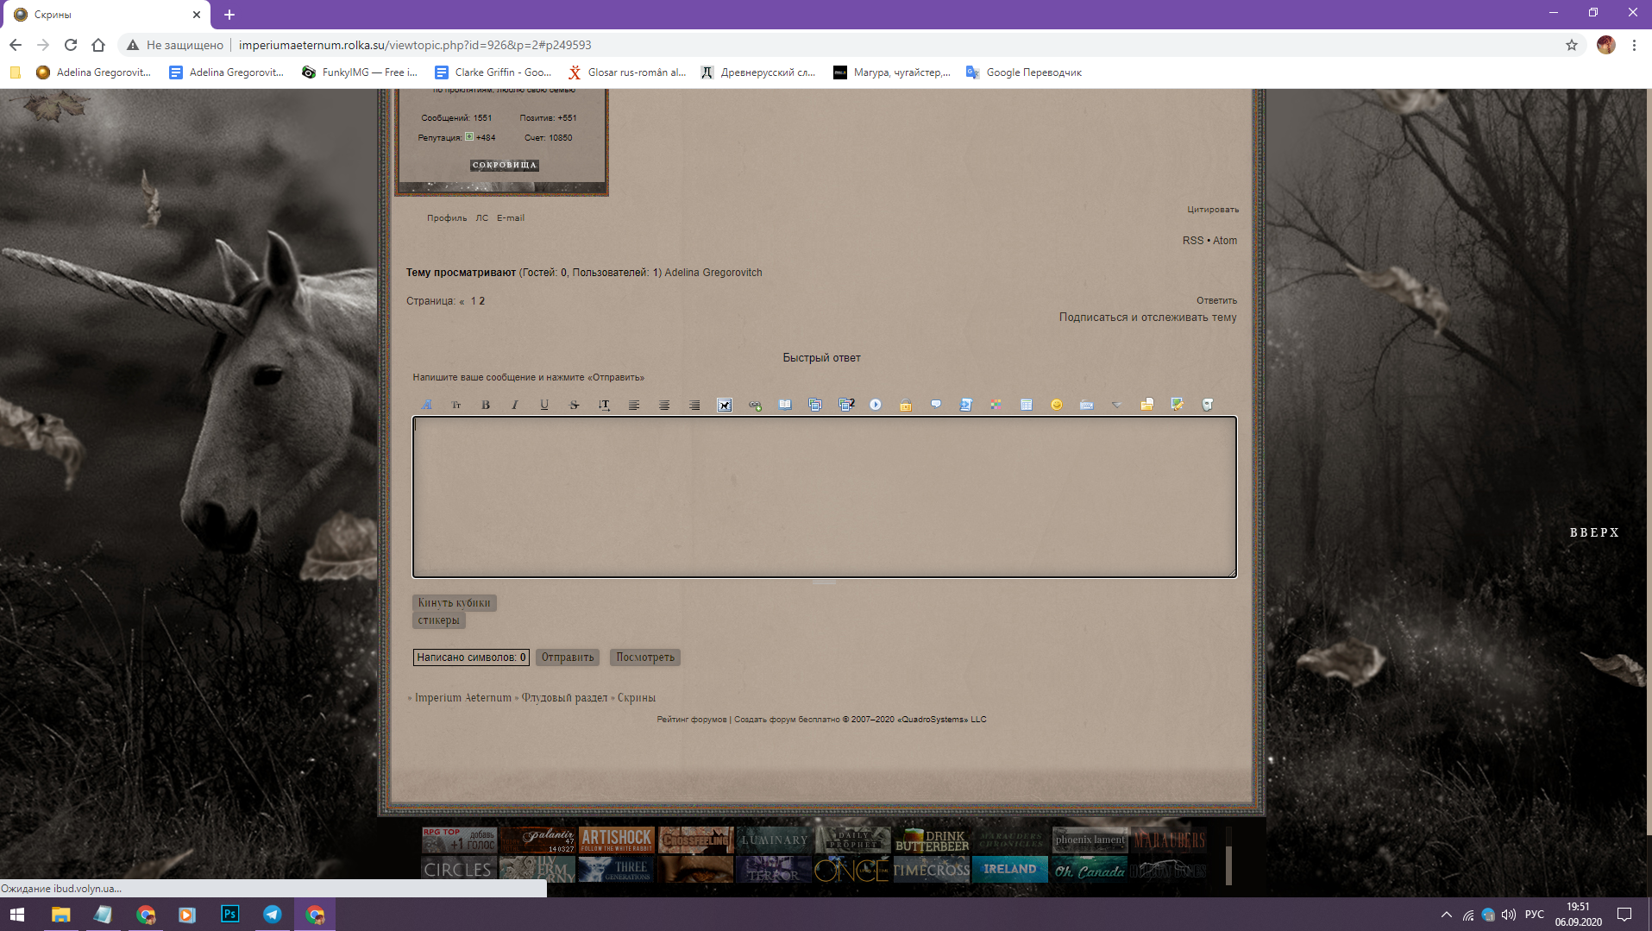Click the ARTISHOCK banner
1652x931 pixels.
(x=617, y=840)
